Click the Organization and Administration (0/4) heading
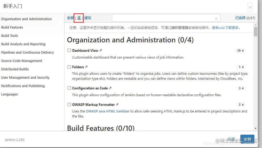This screenshot has width=262, height=148. (130, 40)
